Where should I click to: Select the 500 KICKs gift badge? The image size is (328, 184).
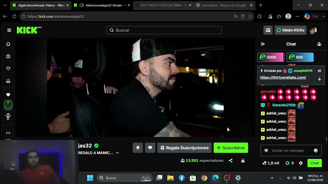pos(300,57)
